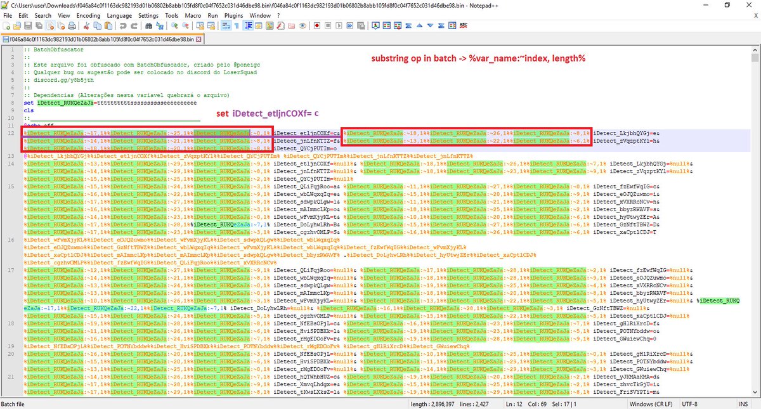Toggle synchronized horizontal scrolling icon
The height and width of the screenshot is (409, 761).
click(x=211, y=26)
